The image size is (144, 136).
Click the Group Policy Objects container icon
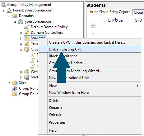coord(27,49)
